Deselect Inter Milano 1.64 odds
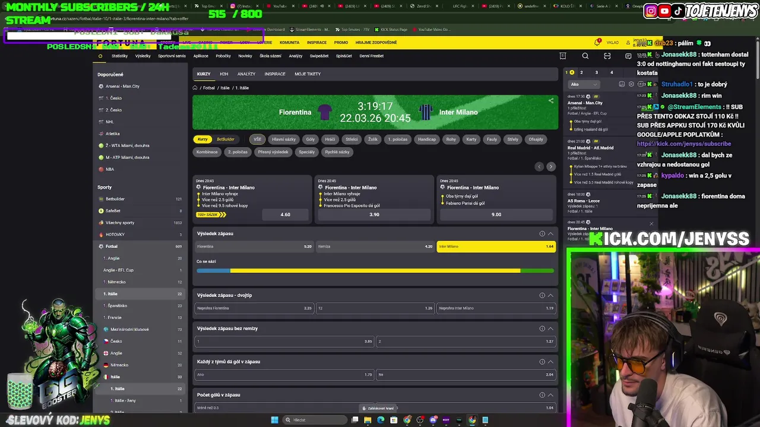The width and height of the screenshot is (760, 427). click(496, 247)
